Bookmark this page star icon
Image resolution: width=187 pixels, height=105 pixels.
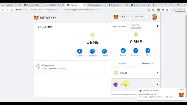153,10
